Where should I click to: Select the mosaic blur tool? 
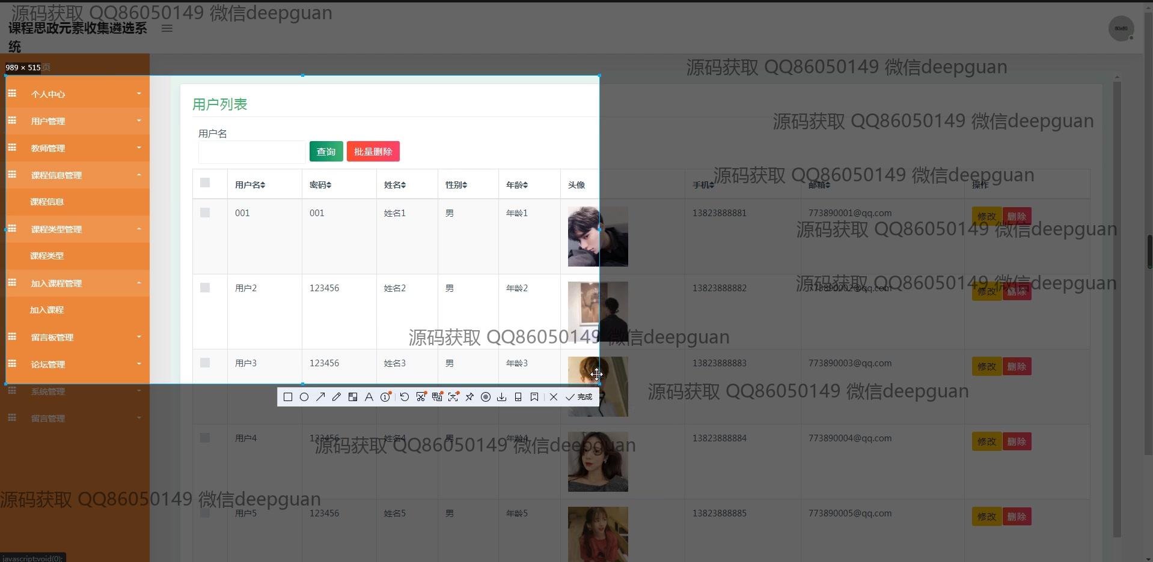coord(353,397)
